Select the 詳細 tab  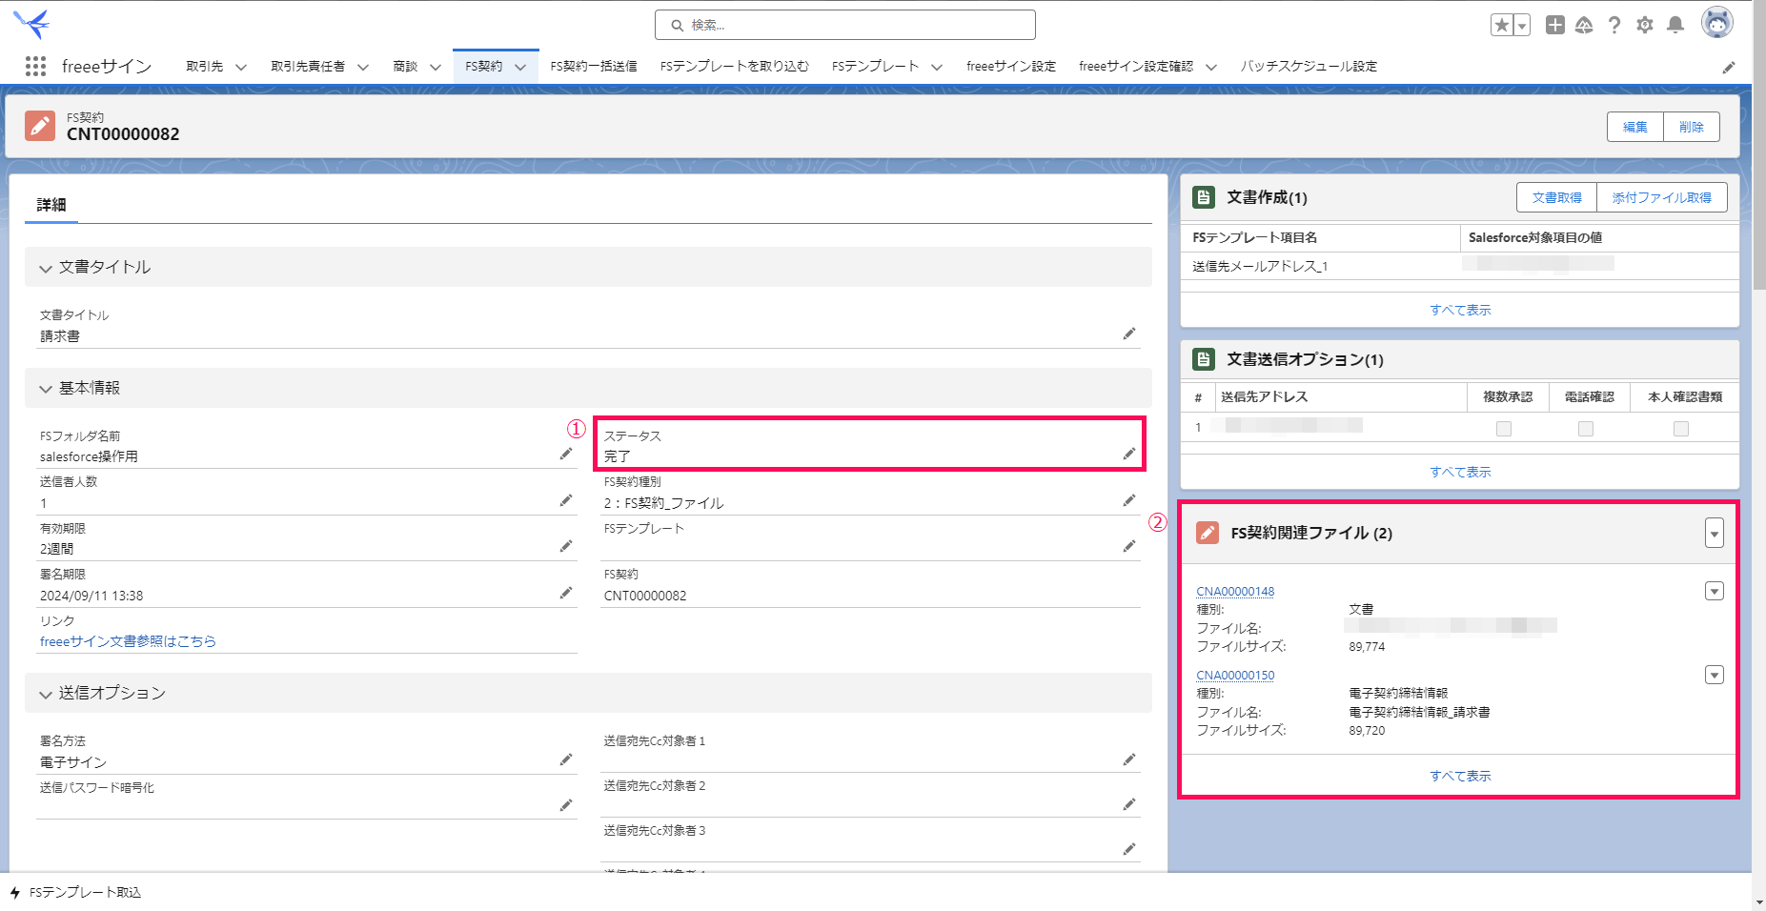click(51, 205)
